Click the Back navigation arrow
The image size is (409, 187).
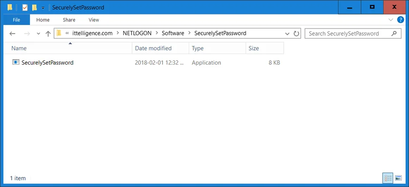(x=12, y=34)
